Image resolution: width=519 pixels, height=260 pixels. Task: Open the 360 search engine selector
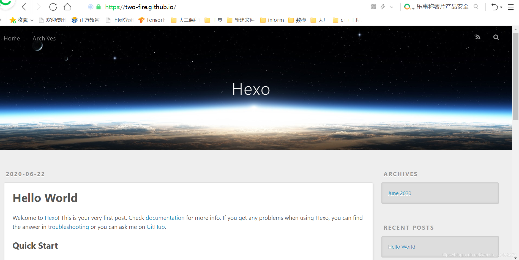(x=409, y=7)
